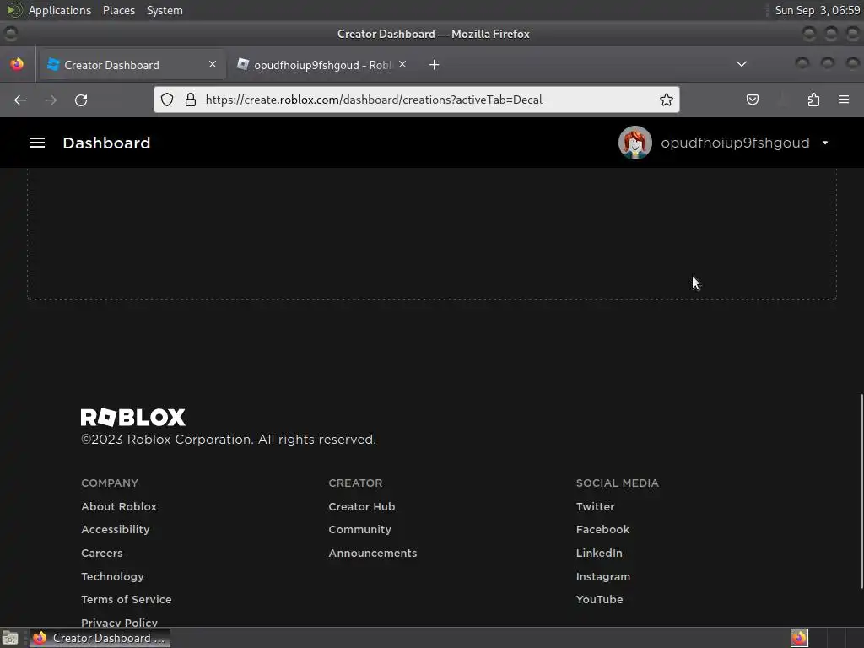Open the YouTube link
This screenshot has height=648, width=864.
pos(600,600)
